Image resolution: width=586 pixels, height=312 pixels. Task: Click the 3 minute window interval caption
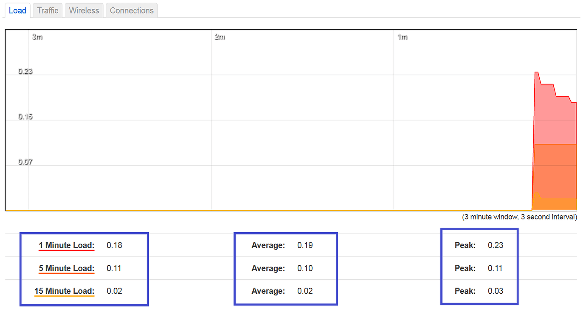pyautogui.click(x=519, y=217)
